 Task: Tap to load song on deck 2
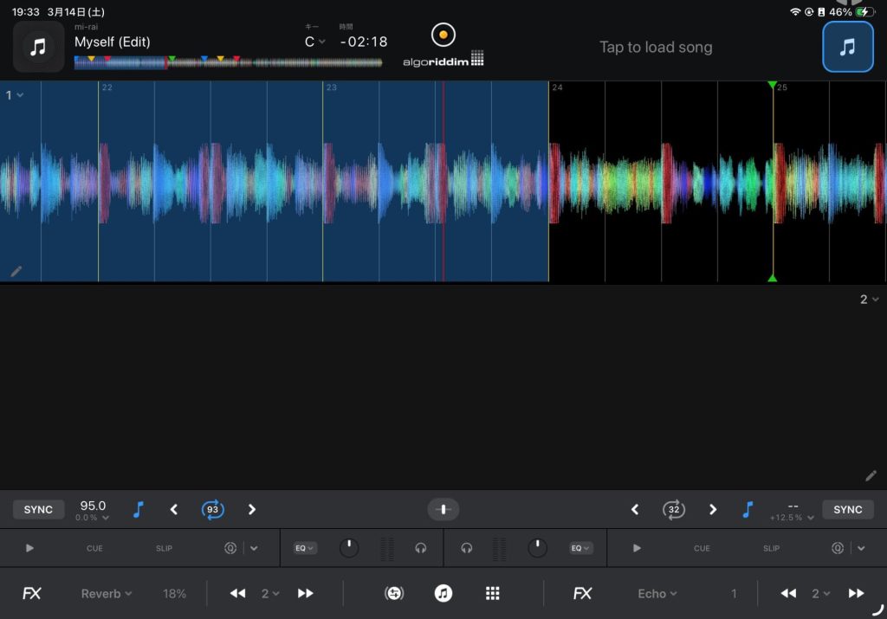(x=656, y=47)
